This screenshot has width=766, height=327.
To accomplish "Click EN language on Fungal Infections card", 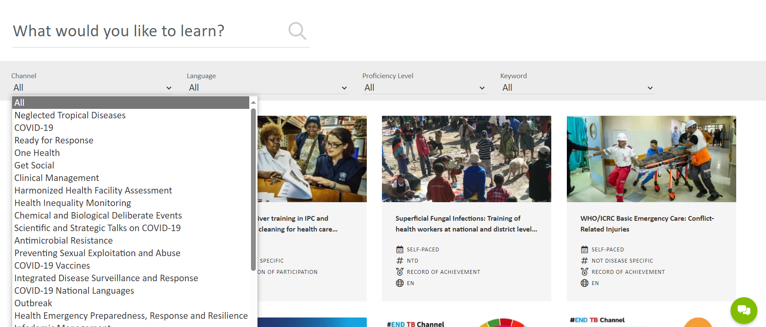I will (410, 283).
